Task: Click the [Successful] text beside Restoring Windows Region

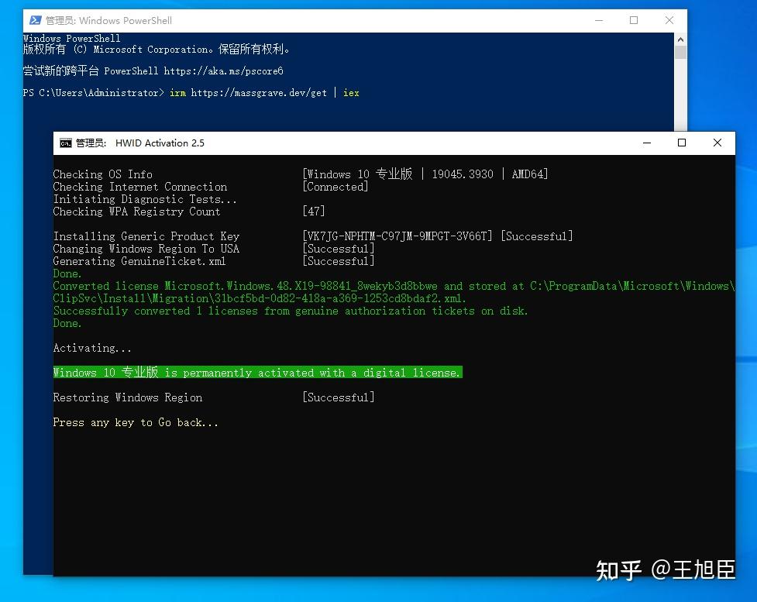Action: coord(338,397)
